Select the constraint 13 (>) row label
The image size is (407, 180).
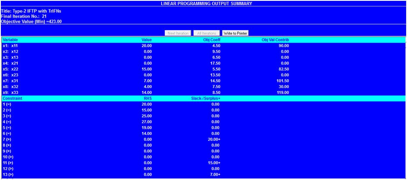[x=8, y=174]
